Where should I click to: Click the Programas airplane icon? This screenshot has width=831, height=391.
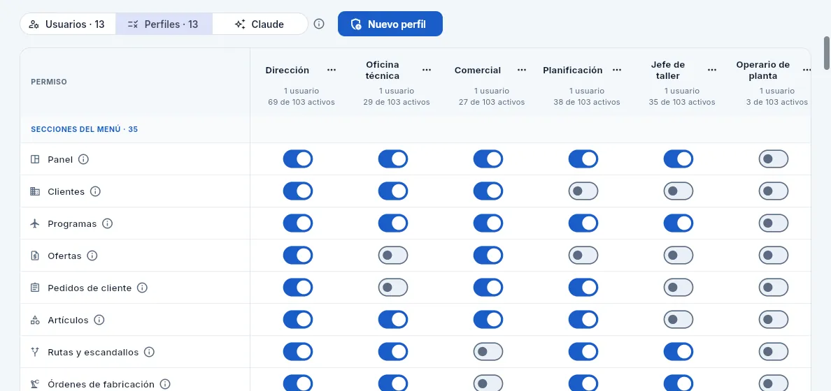(35, 224)
